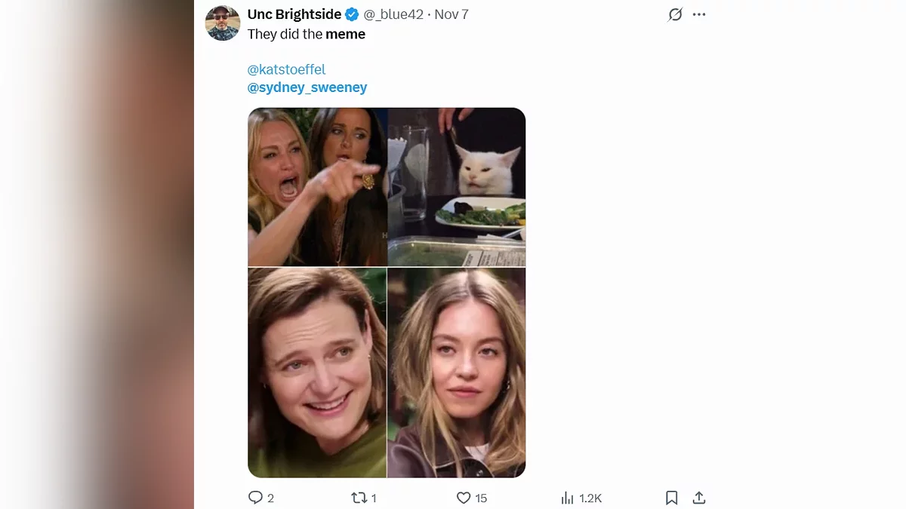Repost this post using the repost icon
This screenshot has height=509, width=906.
[x=359, y=498]
